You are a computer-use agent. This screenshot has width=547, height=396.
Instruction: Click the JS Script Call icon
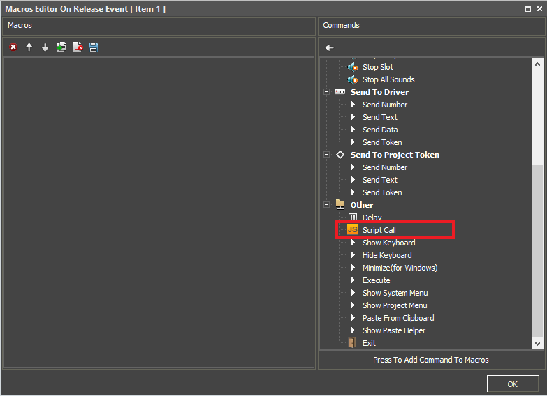click(353, 230)
